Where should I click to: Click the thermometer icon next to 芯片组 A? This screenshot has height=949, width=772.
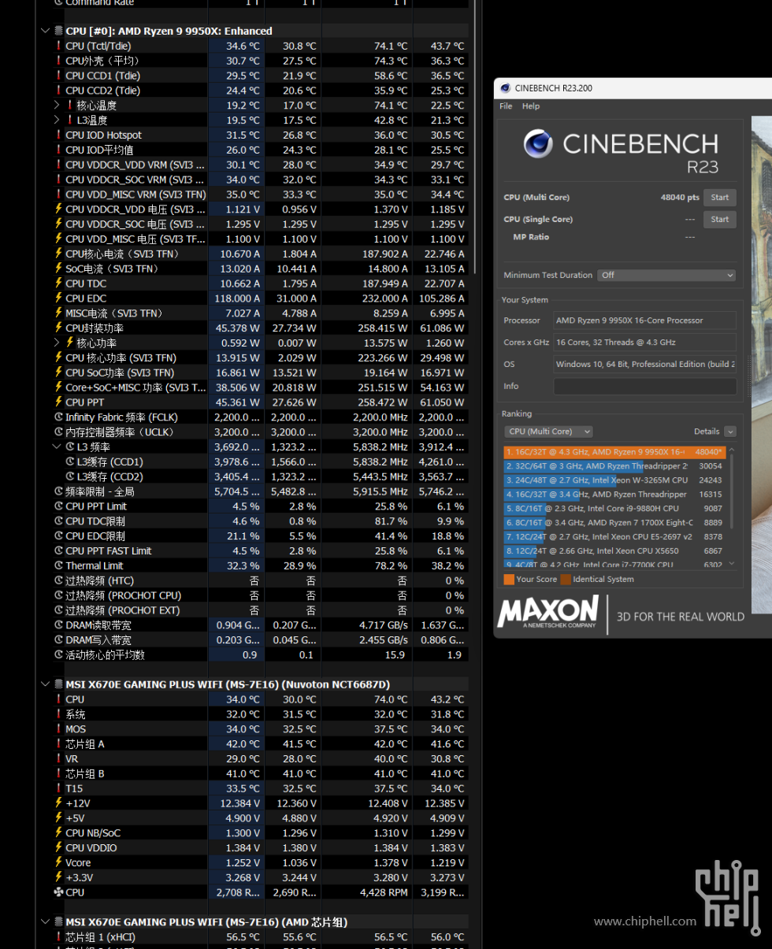click(x=58, y=744)
